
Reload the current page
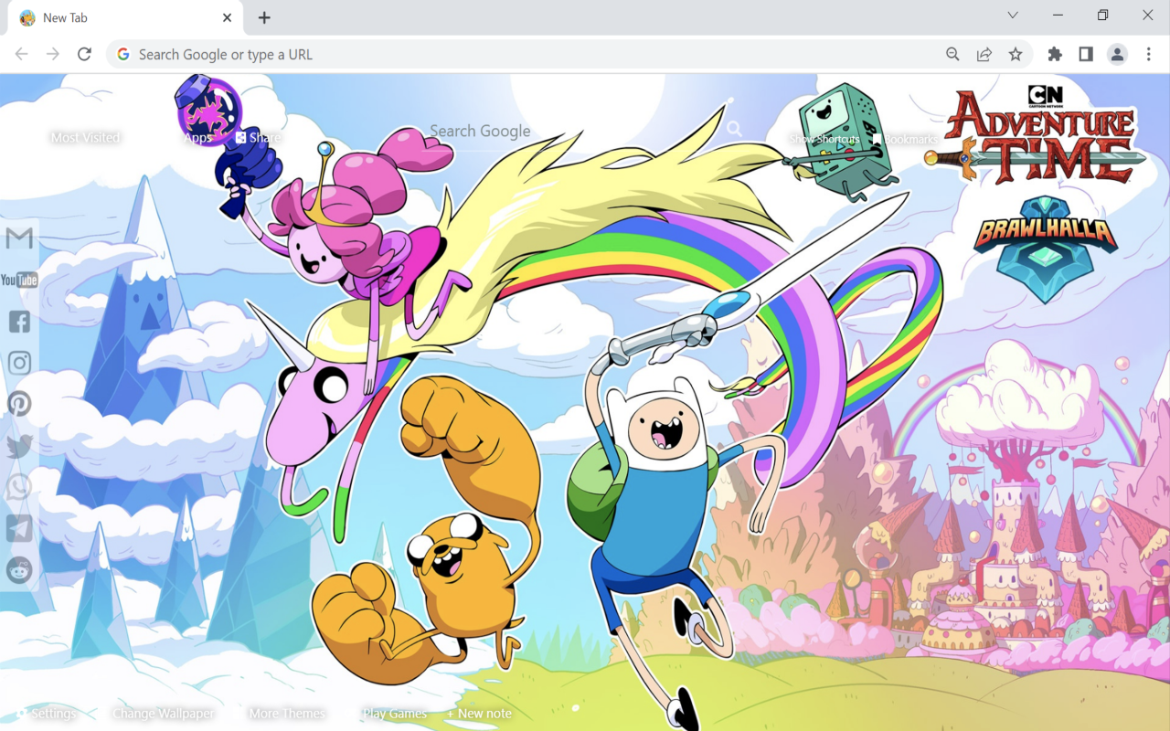pyautogui.click(x=84, y=55)
